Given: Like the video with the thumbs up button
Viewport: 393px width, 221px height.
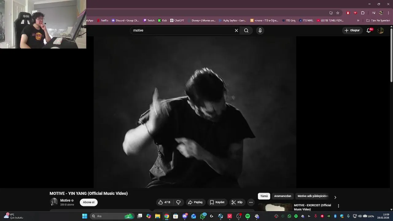Looking at the screenshot, I should coord(164,202).
